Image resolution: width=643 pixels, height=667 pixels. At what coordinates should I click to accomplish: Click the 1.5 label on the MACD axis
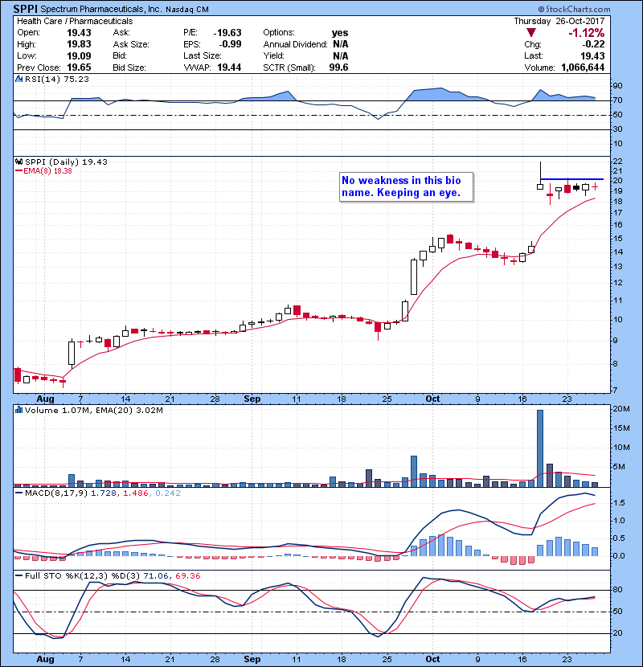pyautogui.click(x=620, y=503)
